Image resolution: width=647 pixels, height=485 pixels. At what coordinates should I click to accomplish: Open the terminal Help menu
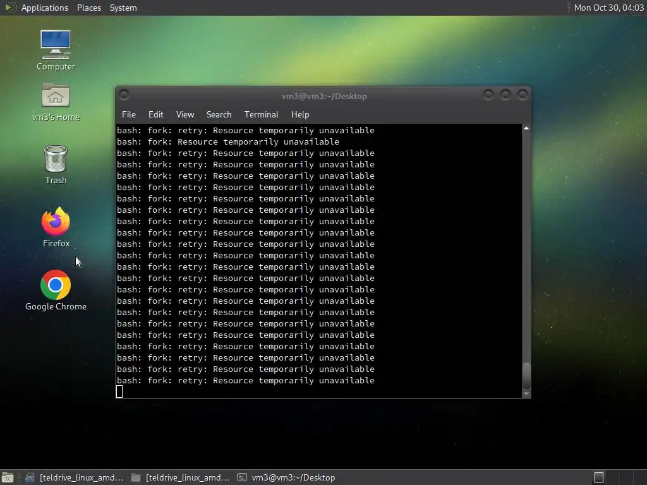[300, 115]
